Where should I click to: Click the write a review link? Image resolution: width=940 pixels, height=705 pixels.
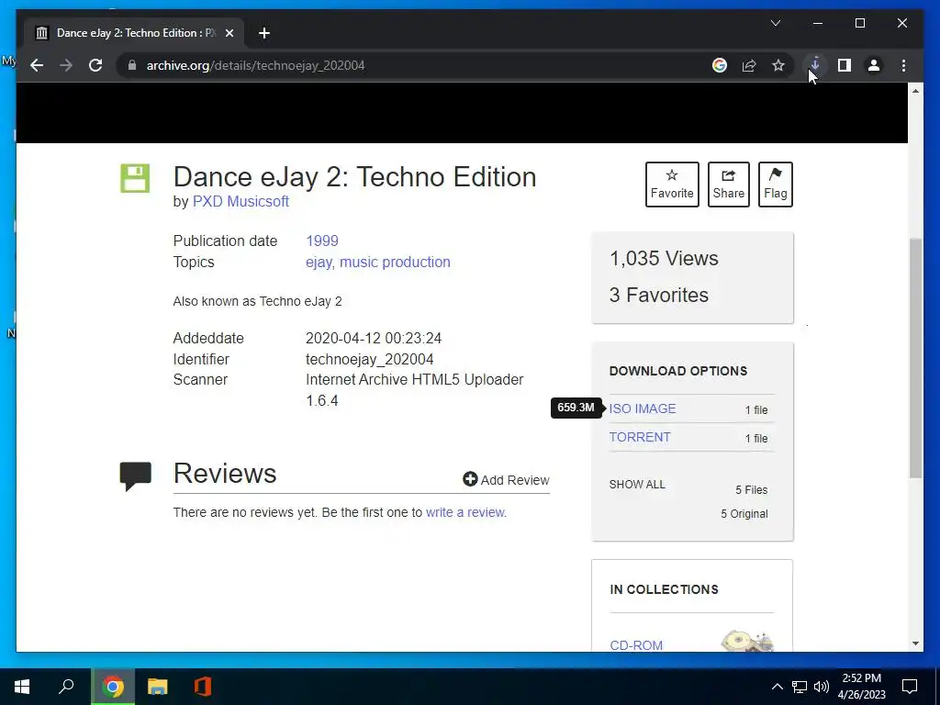coord(464,512)
